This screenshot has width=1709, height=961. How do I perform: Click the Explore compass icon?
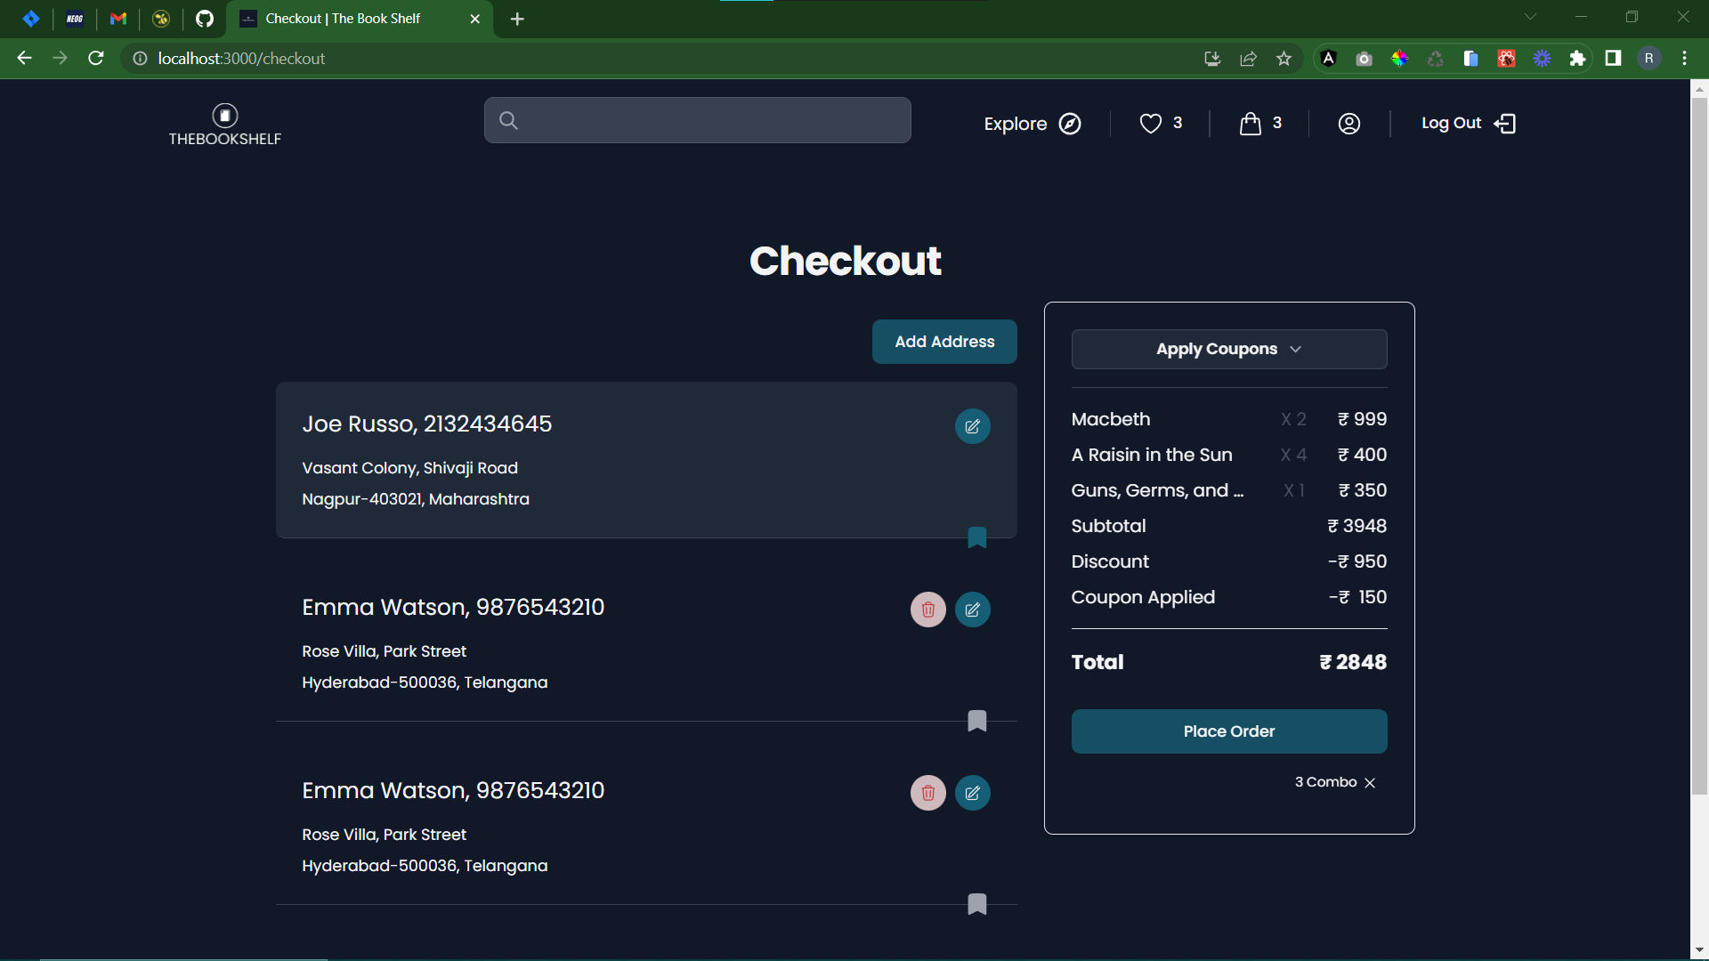(x=1070, y=124)
